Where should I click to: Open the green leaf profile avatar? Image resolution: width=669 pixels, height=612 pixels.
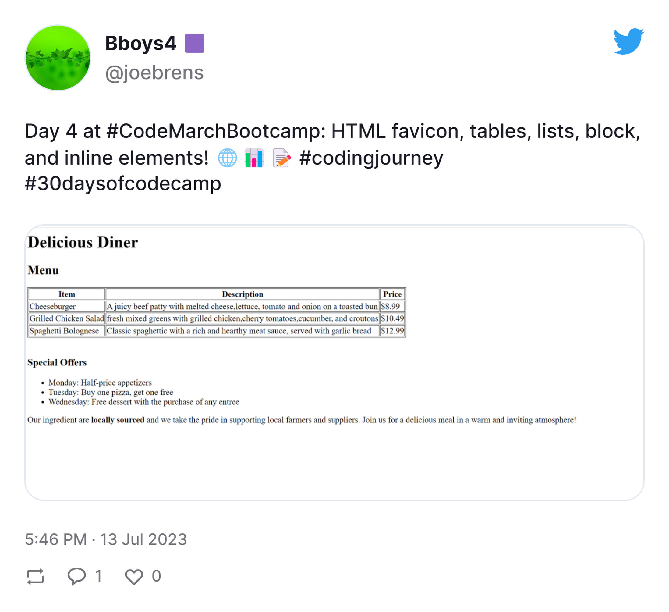(x=58, y=58)
